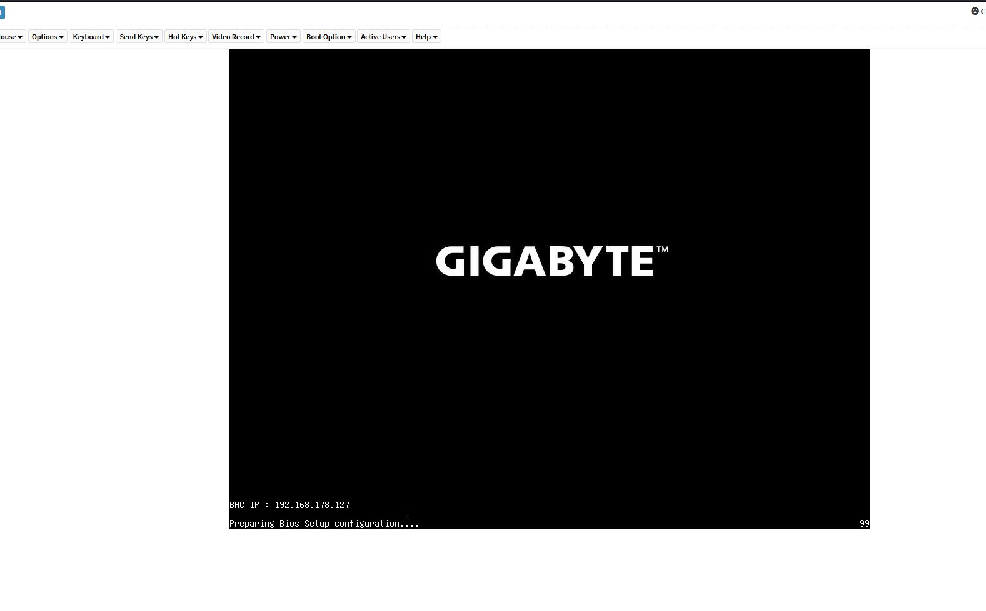986x611 pixels.
Task: Expand the Boot Option menu
Action: pos(329,37)
